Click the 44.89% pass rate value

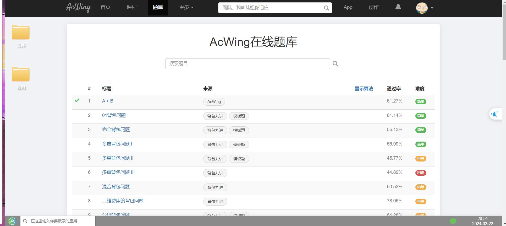394,172
